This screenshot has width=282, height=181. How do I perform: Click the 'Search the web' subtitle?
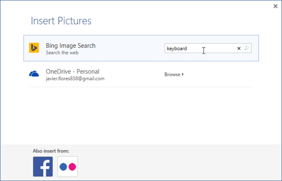[62, 53]
